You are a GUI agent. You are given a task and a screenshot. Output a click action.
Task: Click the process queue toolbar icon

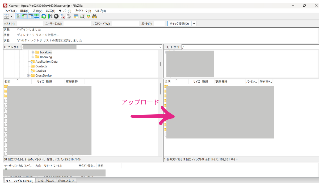[50, 16]
